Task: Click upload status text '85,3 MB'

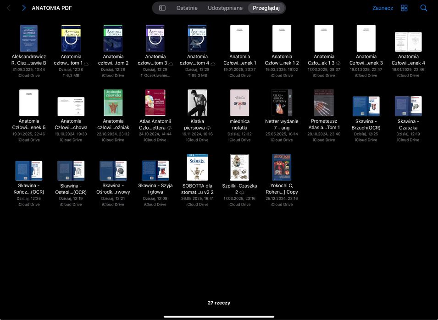Action: coord(198,76)
